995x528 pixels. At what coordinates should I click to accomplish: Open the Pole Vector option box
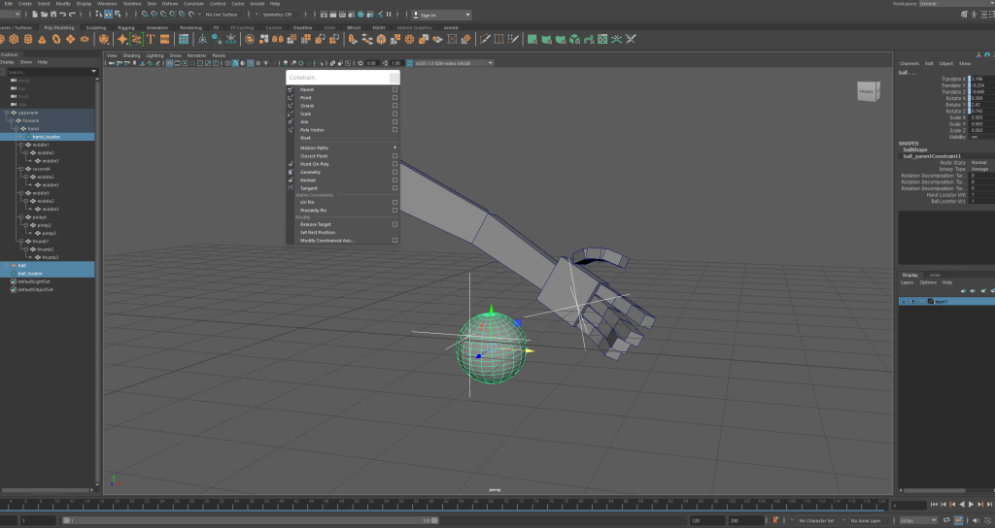[395, 130]
